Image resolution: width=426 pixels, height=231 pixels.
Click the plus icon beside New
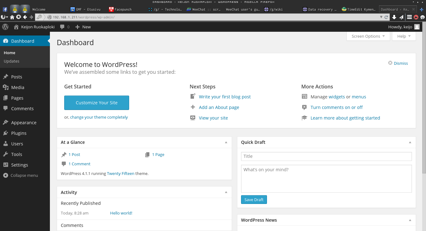[x=78, y=27]
